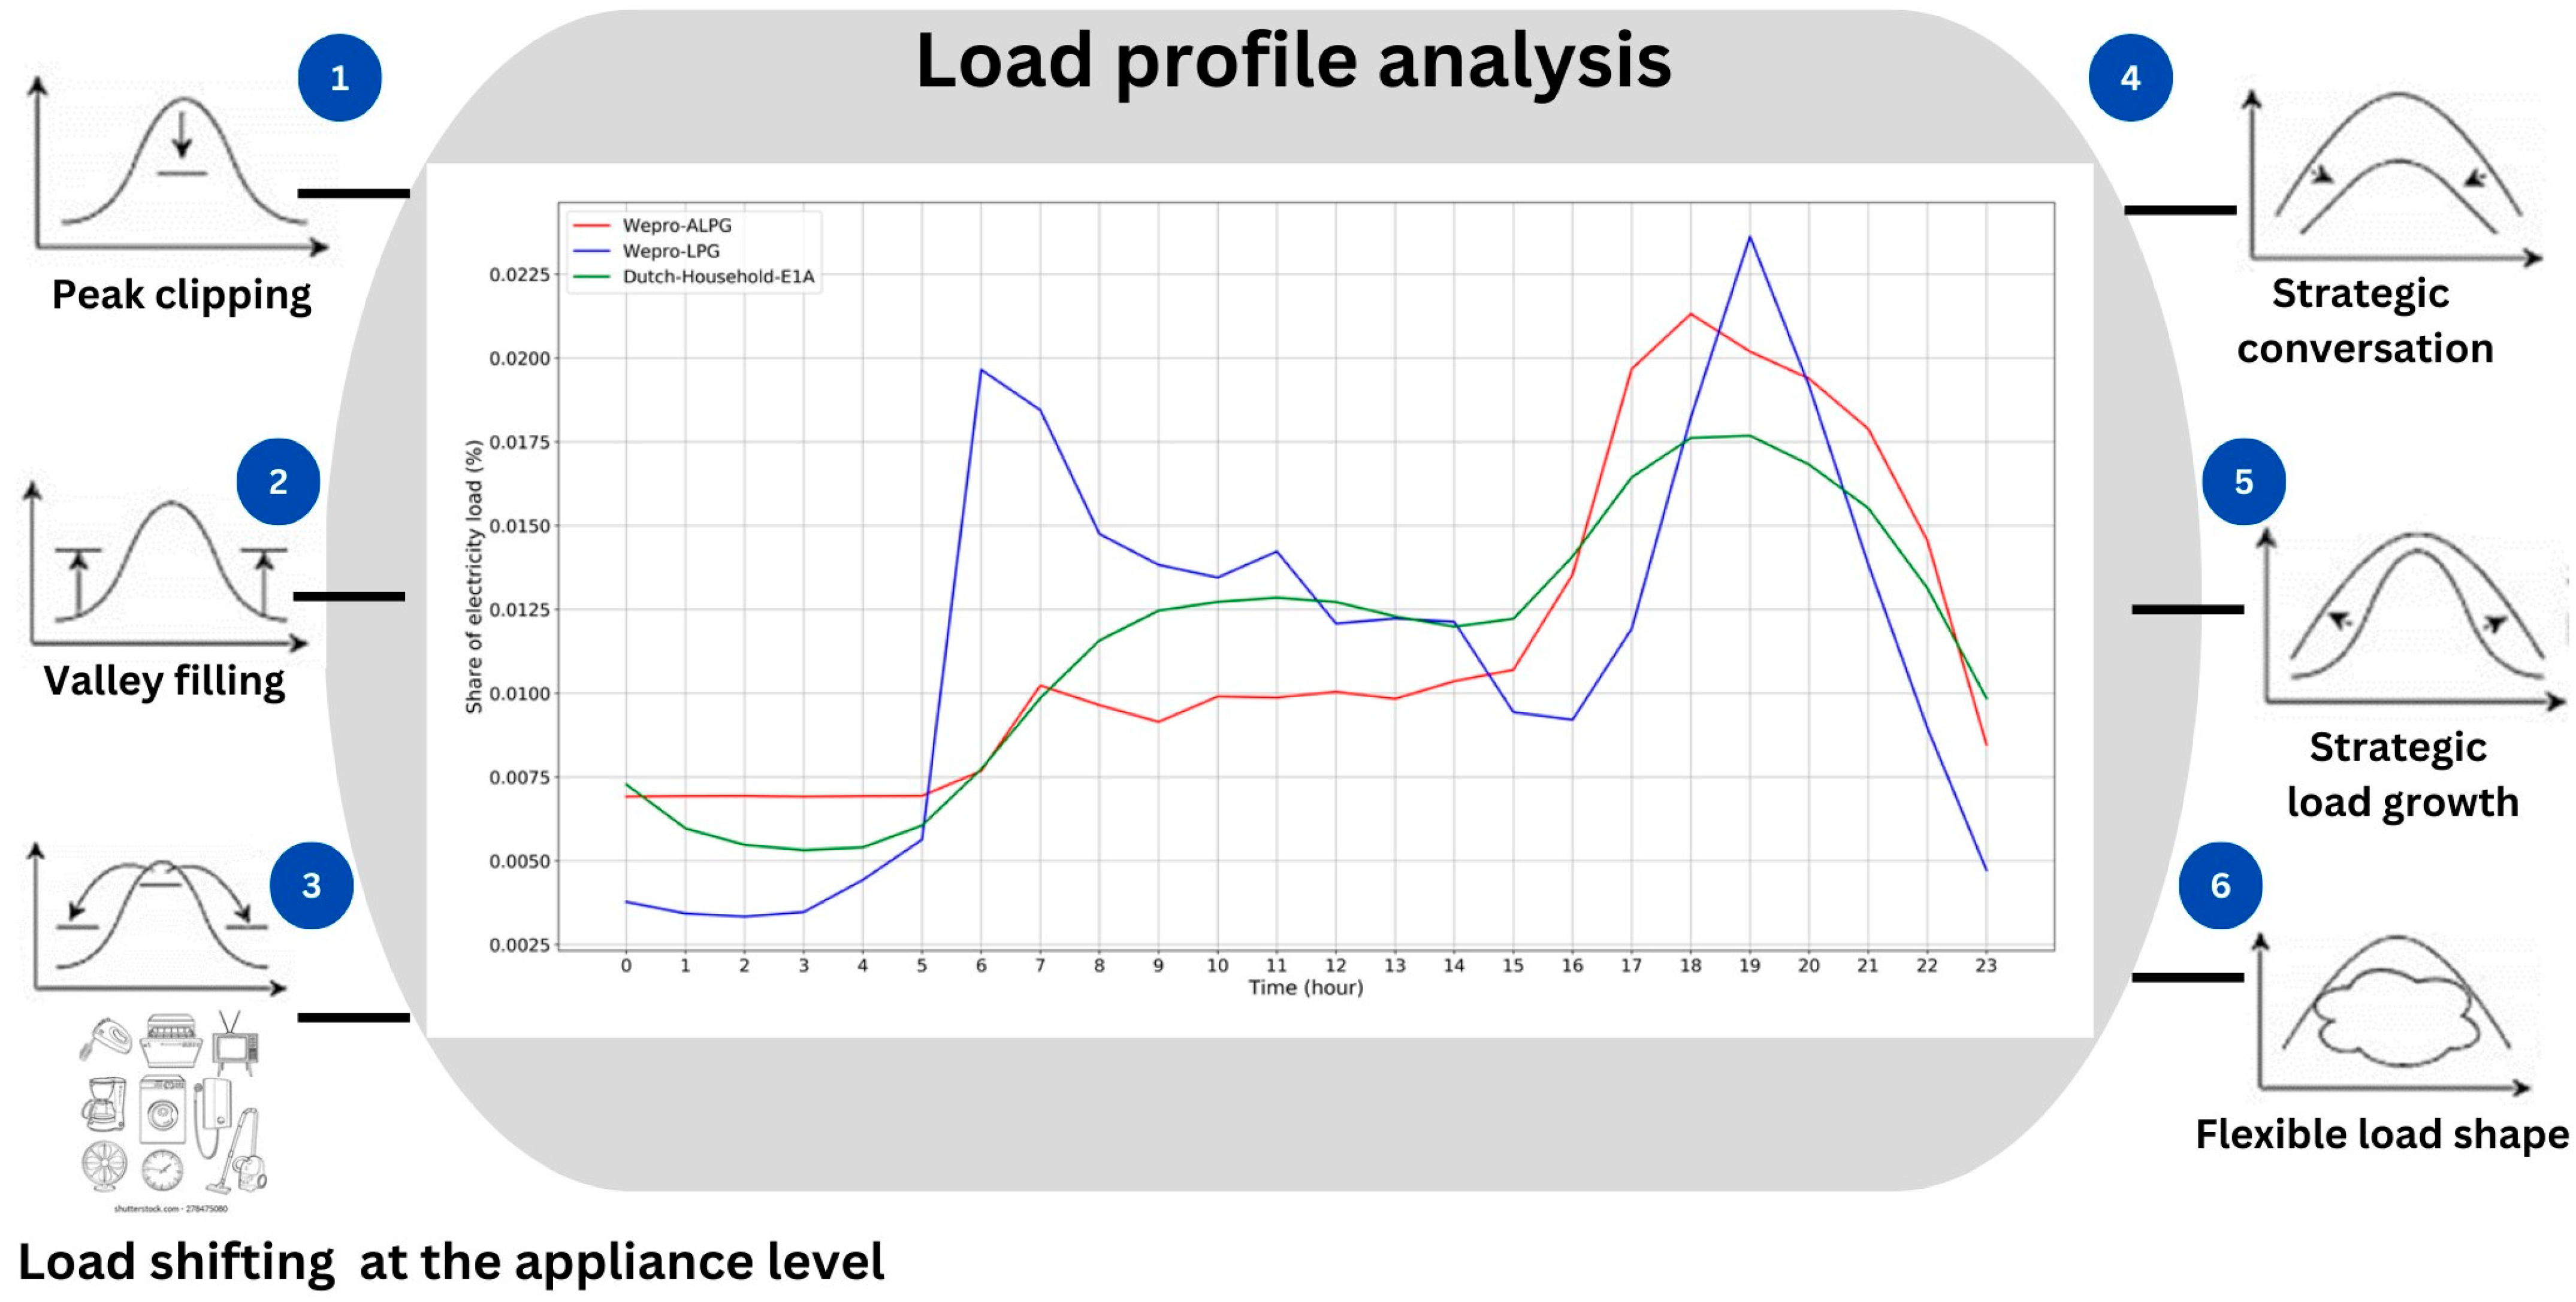Click the Wepro-LPG legend entry
The image size is (2576, 1302).
pyautogui.click(x=670, y=251)
